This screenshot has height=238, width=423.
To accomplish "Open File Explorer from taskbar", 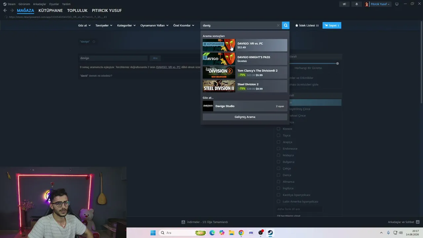I will 231,233.
